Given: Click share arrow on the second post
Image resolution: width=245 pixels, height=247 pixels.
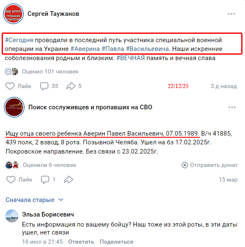Looking at the screenshot, I should 68,179.
